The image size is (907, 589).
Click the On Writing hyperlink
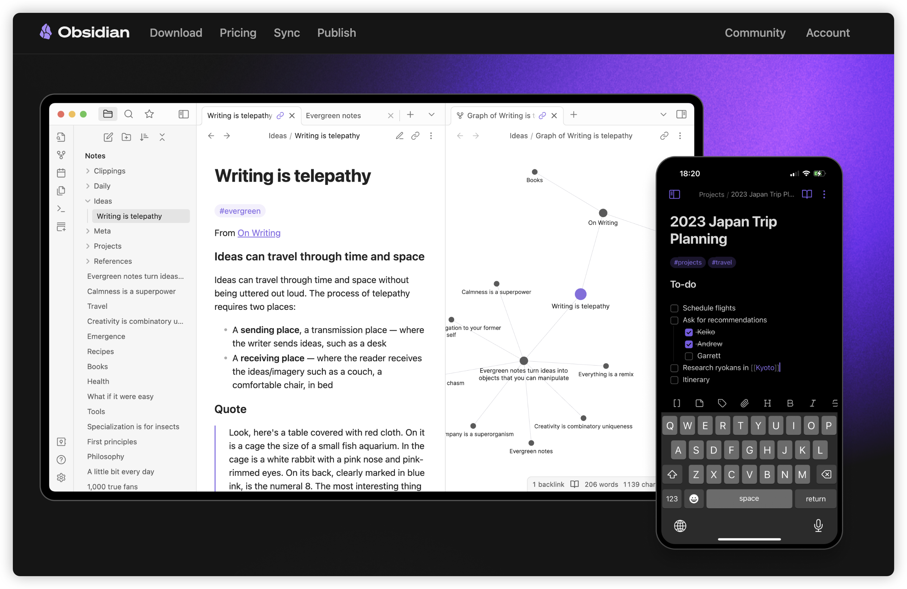259,233
